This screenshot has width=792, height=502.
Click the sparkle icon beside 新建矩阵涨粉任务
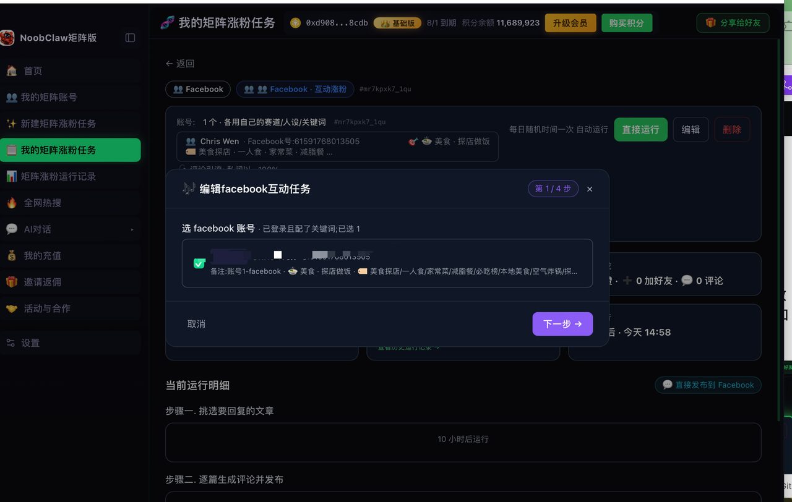pyautogui.click(x=11, y=124)
